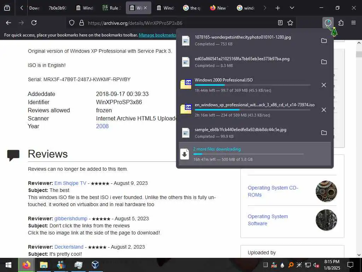The image size is (362, 272).
Task: Cancel en_windows_xp_professional iso download
Action: pos(324,110)
